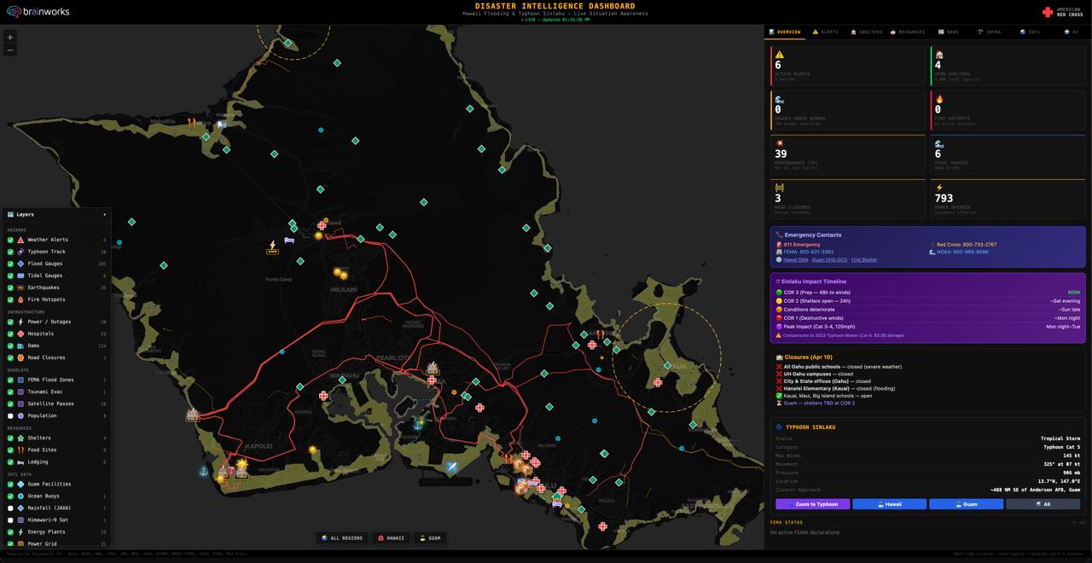1092x563 pixels.
Task: Zoom out on the map
Action: click(x=10, y=50)
